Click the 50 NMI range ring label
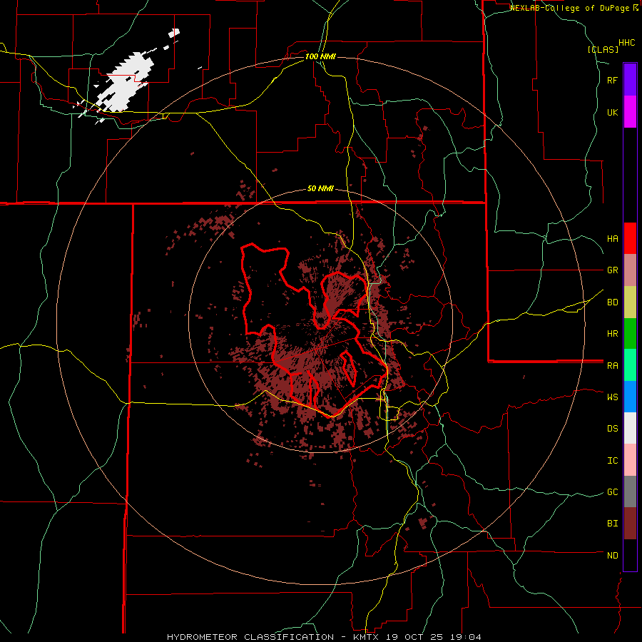 pyautogui.click(x=320, y=189)
